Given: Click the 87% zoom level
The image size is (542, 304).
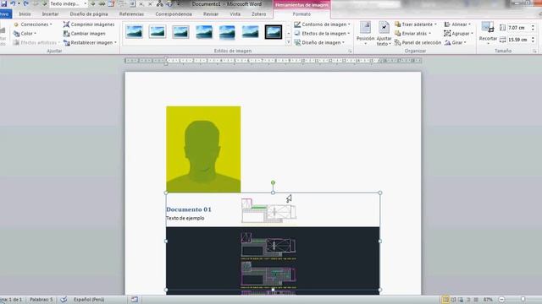Looking at the screenshot, I should click(488, 300).
